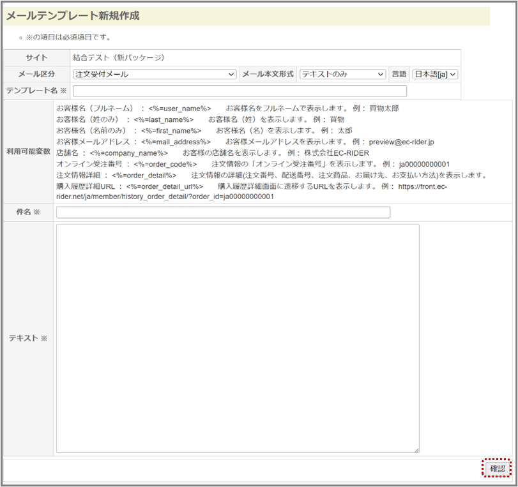Open the 言語 dropdown showing 日本語[ja]
The width and height of the screenshot is (518, 487).
[435, 75]
